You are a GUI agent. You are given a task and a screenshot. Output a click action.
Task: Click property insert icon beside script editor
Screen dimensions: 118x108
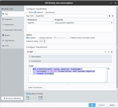[x=109, y=69]
